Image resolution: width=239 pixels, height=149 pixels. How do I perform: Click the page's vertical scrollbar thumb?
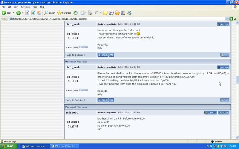(237, 80)
